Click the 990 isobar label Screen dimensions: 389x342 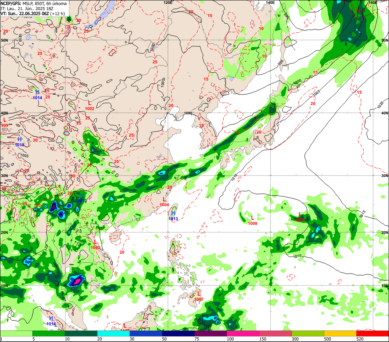(x=287, y=16)
